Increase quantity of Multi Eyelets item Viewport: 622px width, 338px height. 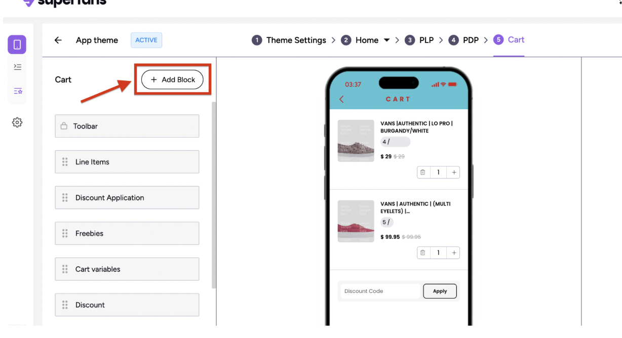pyautogui.click(x=454, y=252)
